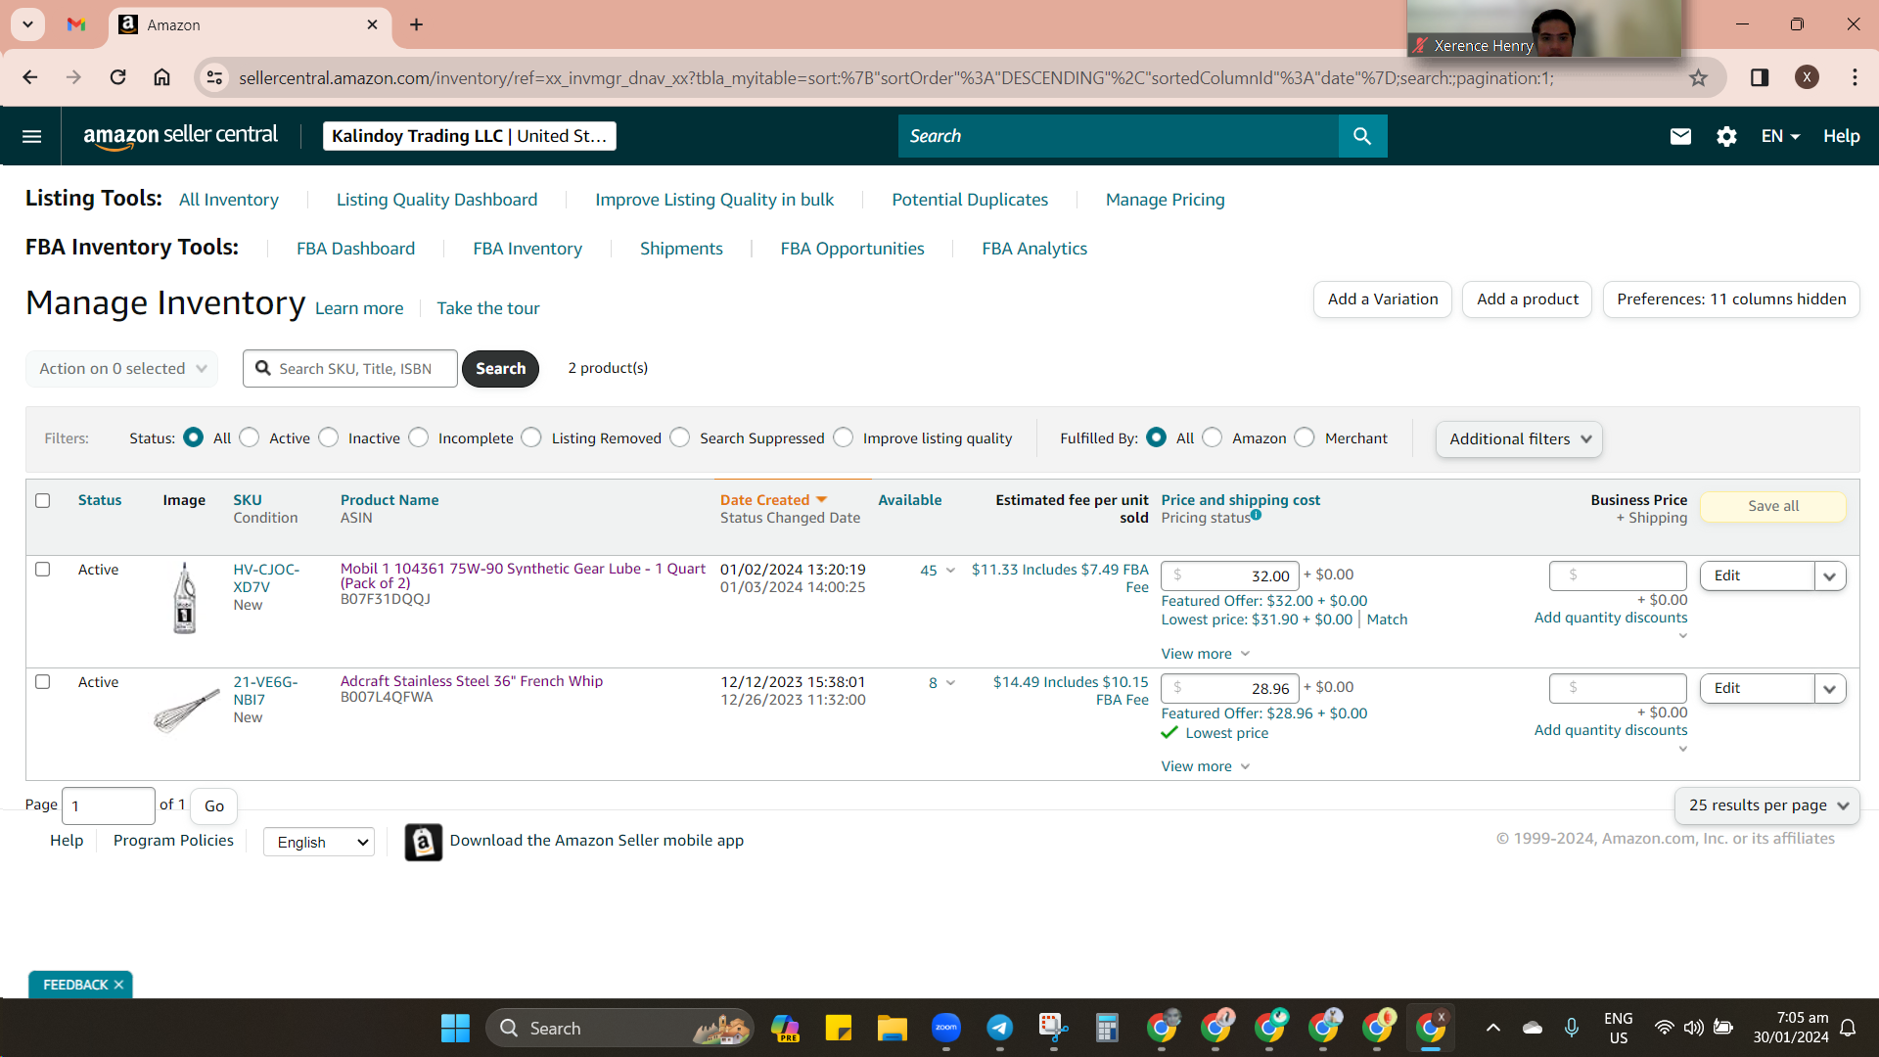Open the Listing Quality Dashboard tab

436,200
